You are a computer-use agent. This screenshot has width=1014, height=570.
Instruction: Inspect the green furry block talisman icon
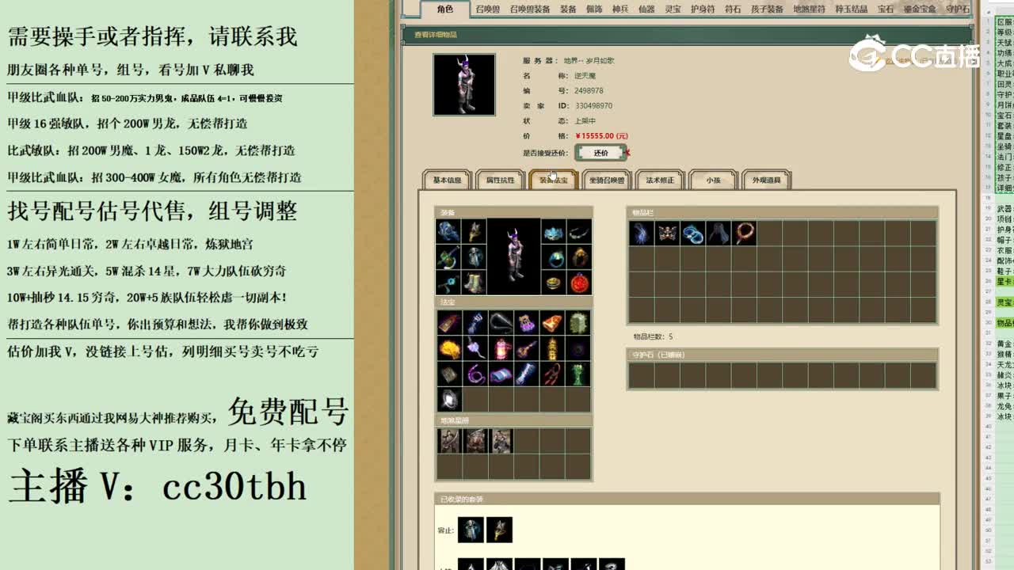click(578, 323)
